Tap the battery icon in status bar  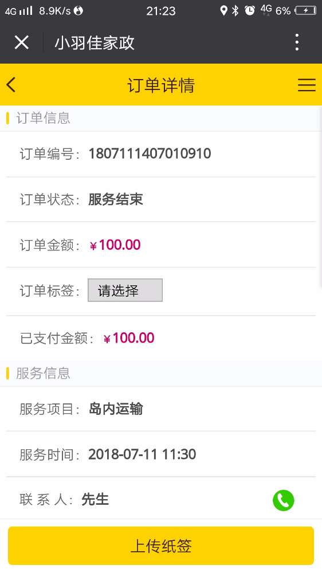[305, 10]
